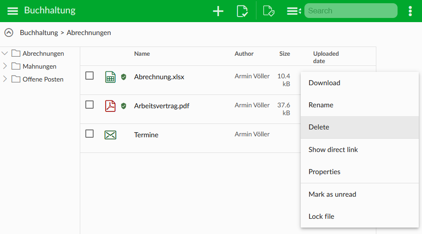Screen dimensions: 422x234
Task: Open the three-dot overflow menu
Action: 410,11
